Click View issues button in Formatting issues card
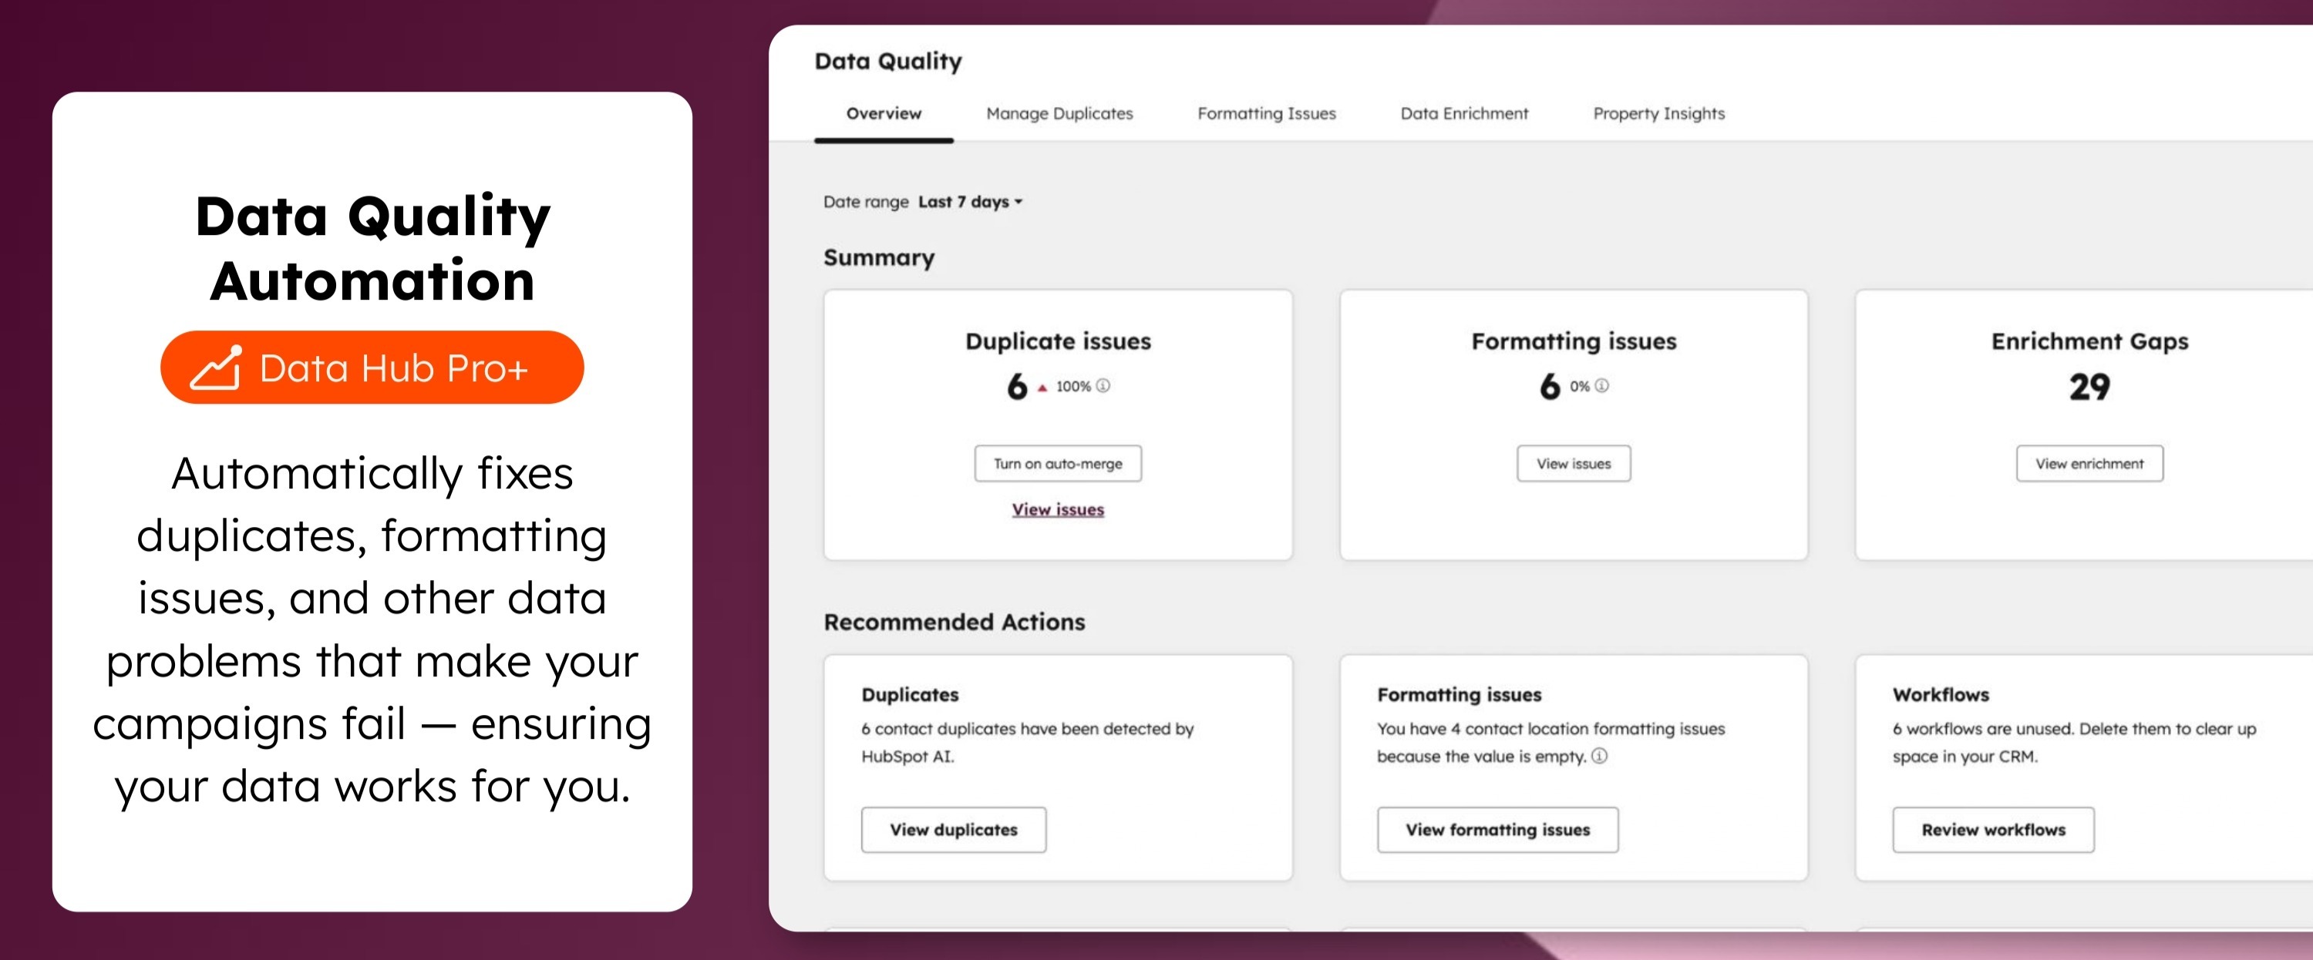The width and height of the screenshot is (2313, 960). [1573, 464]
